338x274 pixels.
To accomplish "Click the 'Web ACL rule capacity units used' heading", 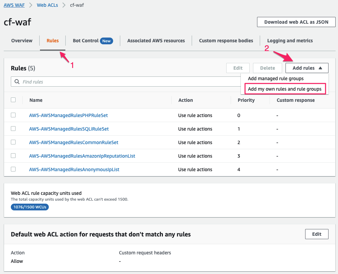I will (46, 193).
